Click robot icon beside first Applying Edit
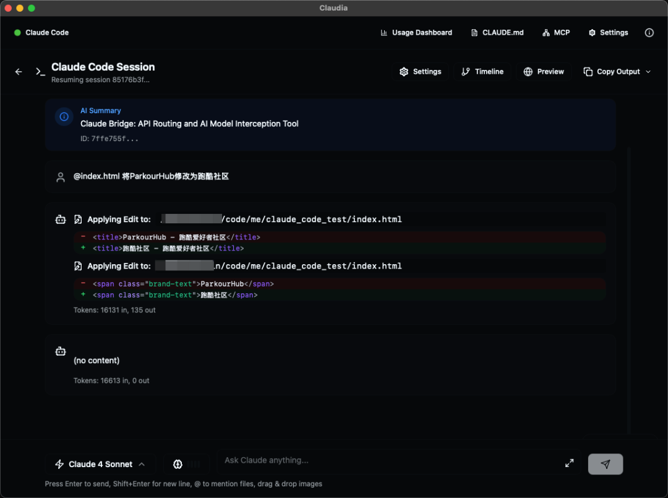 click(61, 220)
